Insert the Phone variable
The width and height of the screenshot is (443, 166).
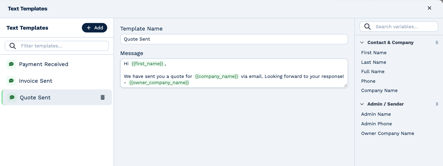(368, 81)
